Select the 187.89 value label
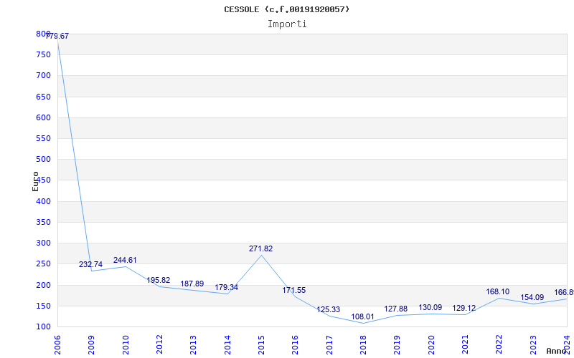The width and height of the screenshot is (574, 358). (192, 284)
